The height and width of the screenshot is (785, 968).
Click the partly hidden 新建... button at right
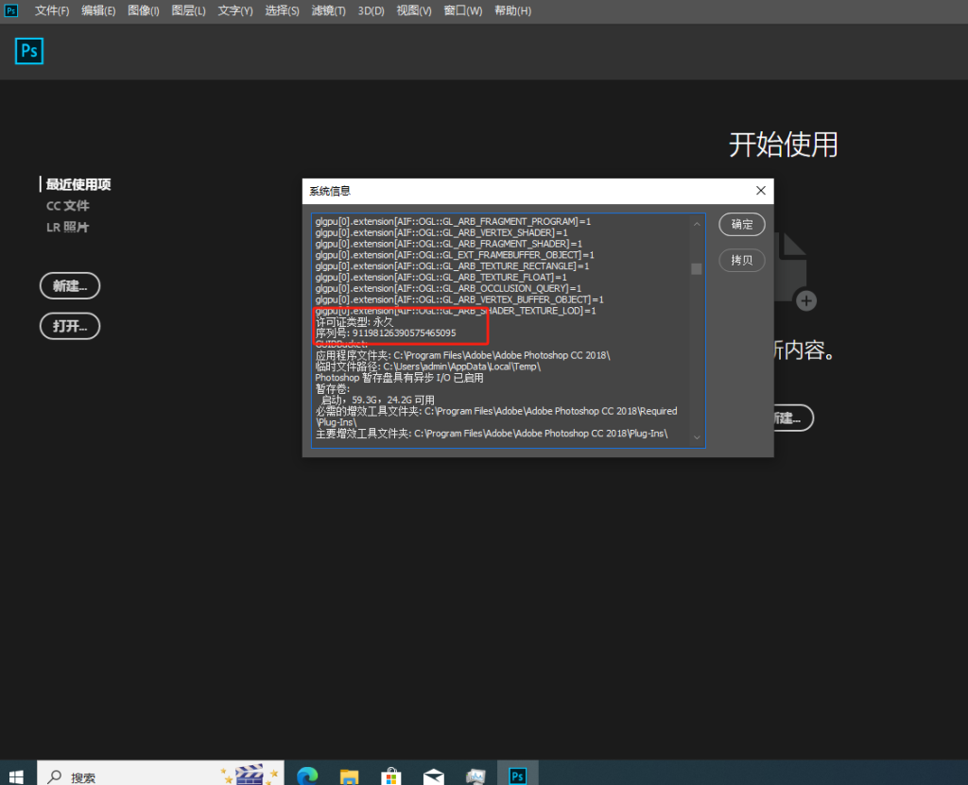pyautogui.click(x=793, y=418)
